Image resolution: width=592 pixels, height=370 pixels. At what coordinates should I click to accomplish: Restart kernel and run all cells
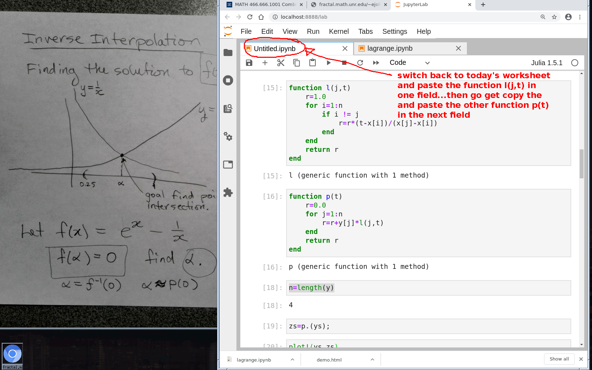click(376, 63)
